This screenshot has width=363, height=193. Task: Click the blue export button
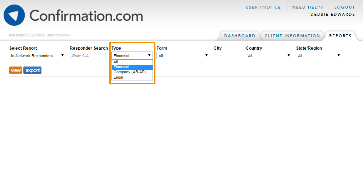[33, 70]
